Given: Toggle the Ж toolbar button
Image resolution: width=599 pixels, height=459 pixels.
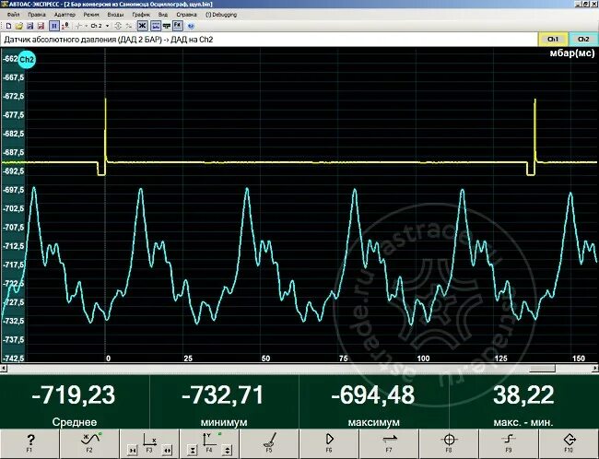Looking at the screenshot, I should coord(142,26).
